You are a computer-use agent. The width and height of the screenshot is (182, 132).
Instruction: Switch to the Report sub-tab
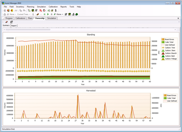[14, 26]
